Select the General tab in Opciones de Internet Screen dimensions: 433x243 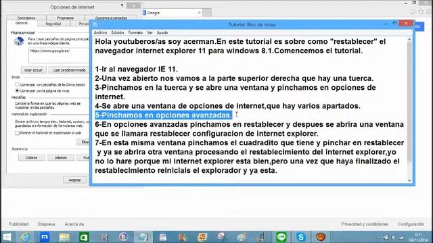click(21, 24)
